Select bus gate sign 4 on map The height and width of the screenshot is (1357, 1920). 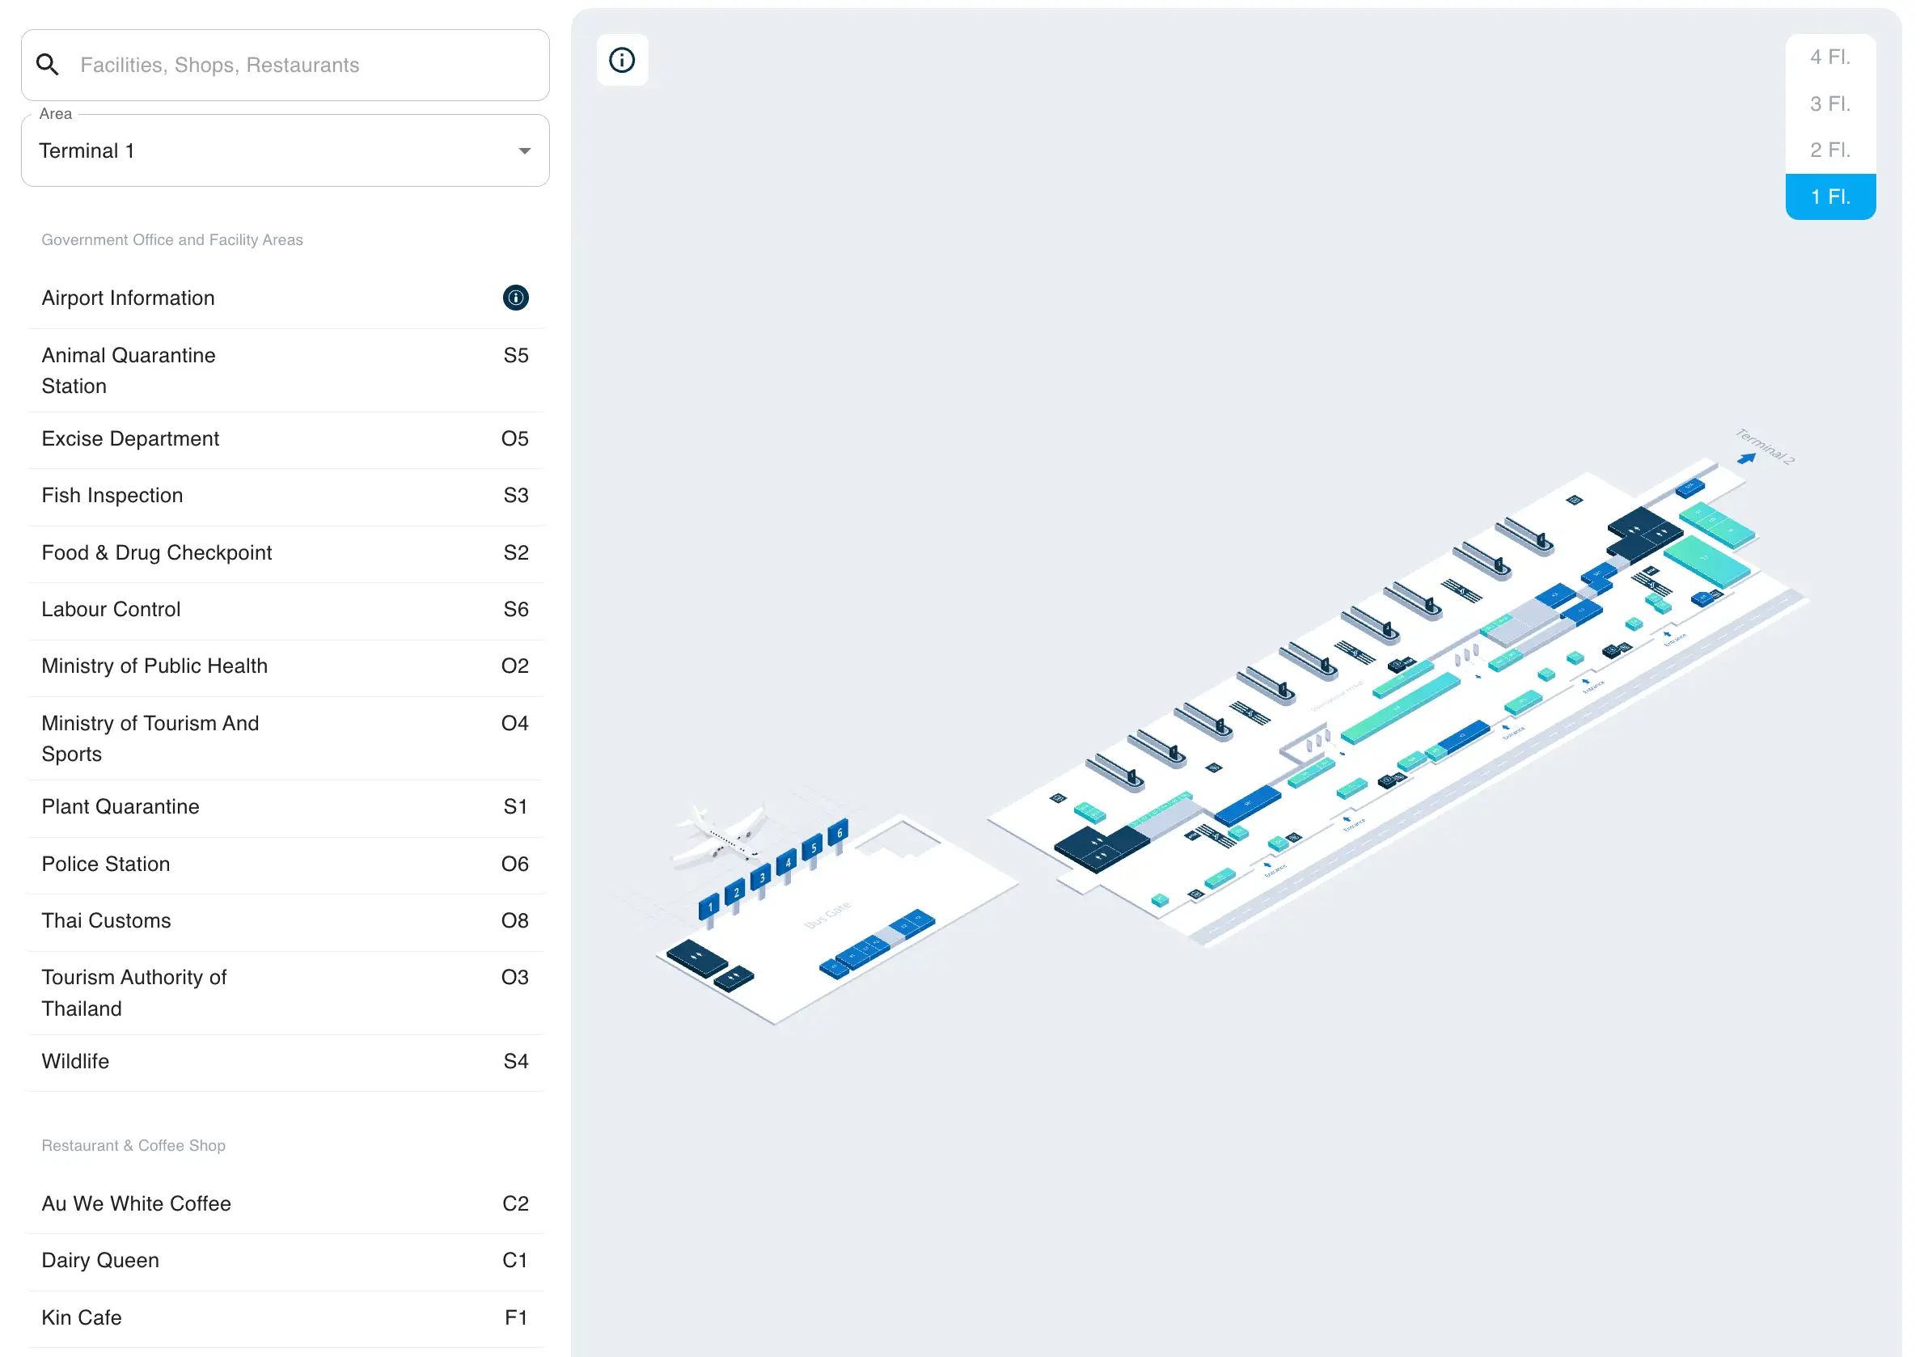tap(787, 862)
